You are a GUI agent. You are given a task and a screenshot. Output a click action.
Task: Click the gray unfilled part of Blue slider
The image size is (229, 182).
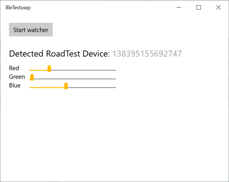pyautogui.click(x=92, y=87)
